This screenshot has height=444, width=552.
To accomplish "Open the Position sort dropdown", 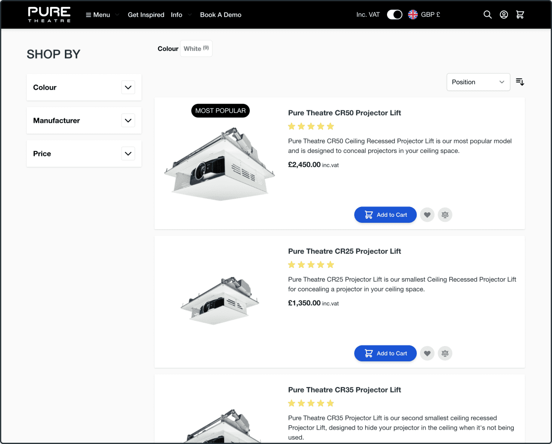I will click(x=478, y=82).
